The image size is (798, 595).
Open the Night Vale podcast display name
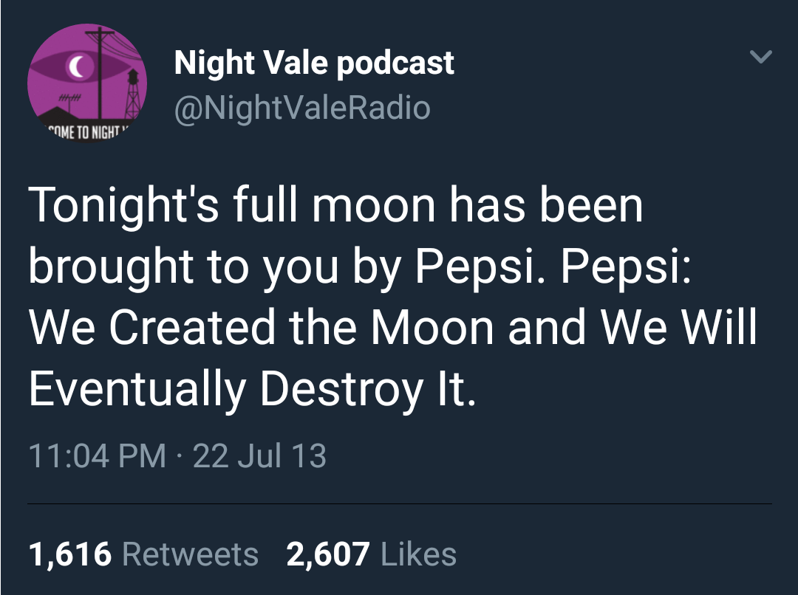pos(314,63)
